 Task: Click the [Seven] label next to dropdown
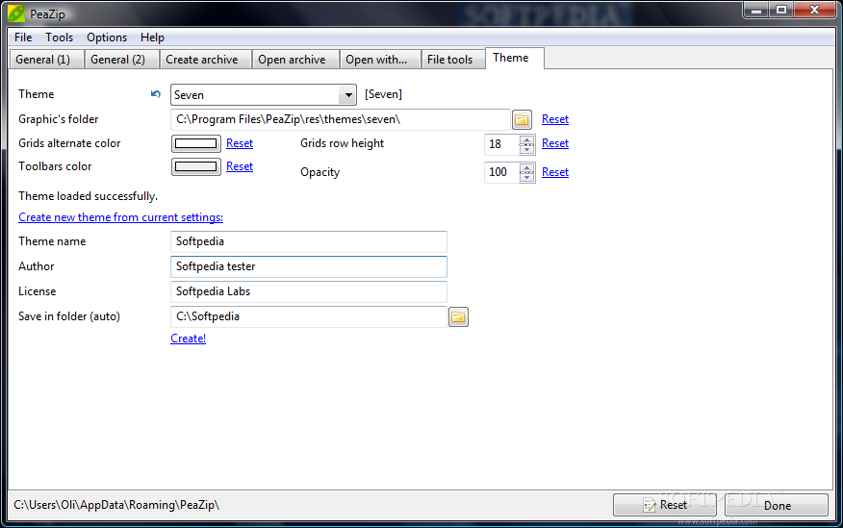tap(383, 94)
